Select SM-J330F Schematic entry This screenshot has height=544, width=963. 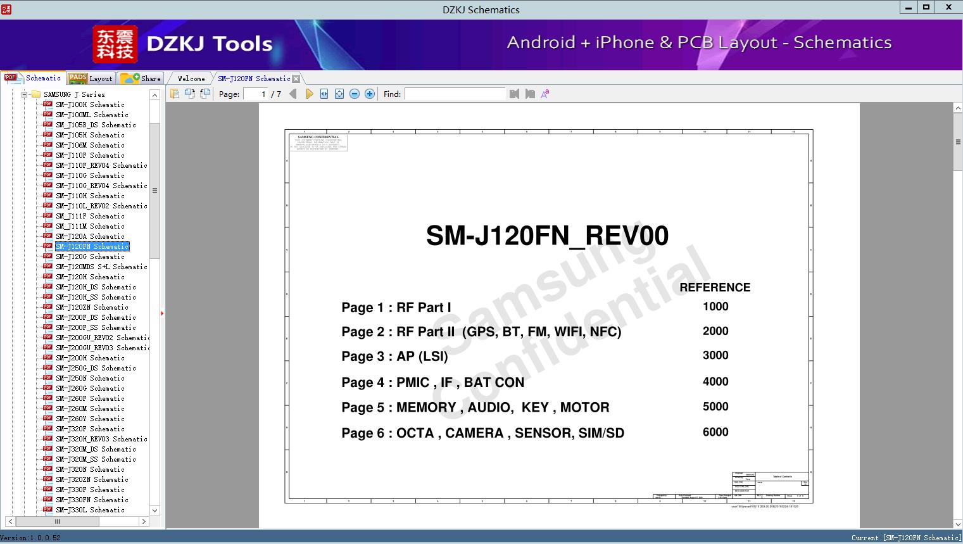90,490
